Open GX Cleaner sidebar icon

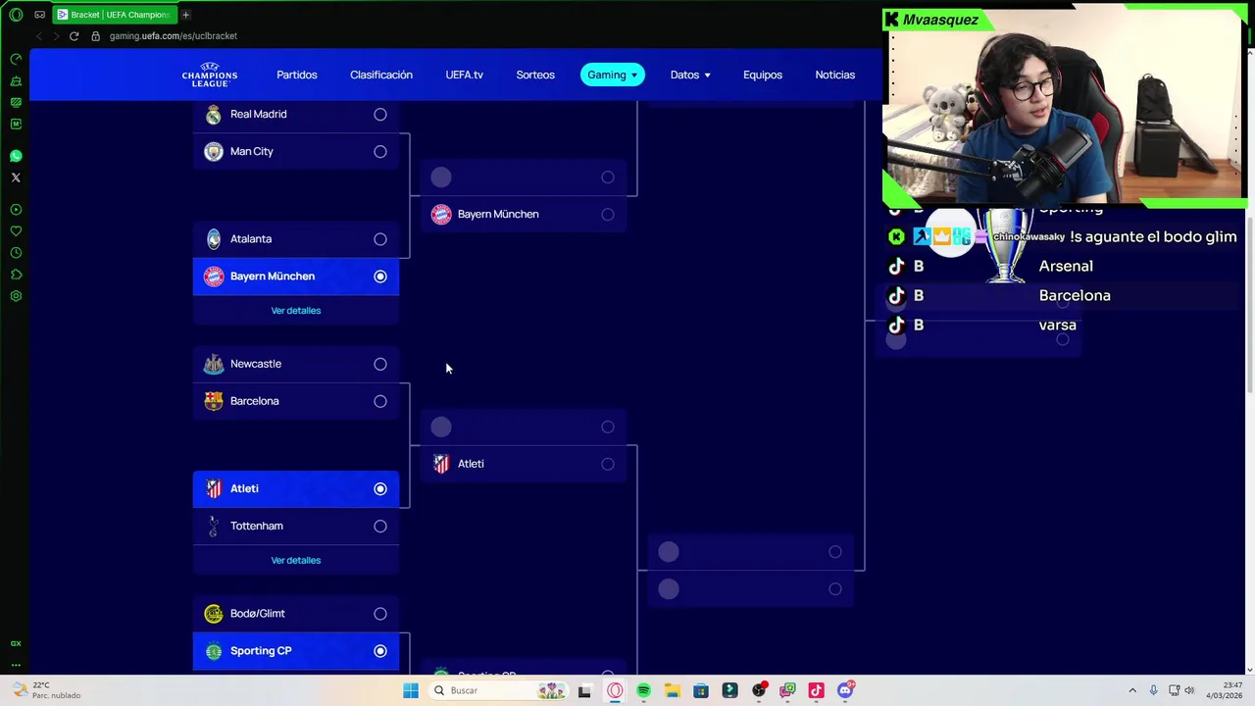pyautogui.click(x=16, y=80)
